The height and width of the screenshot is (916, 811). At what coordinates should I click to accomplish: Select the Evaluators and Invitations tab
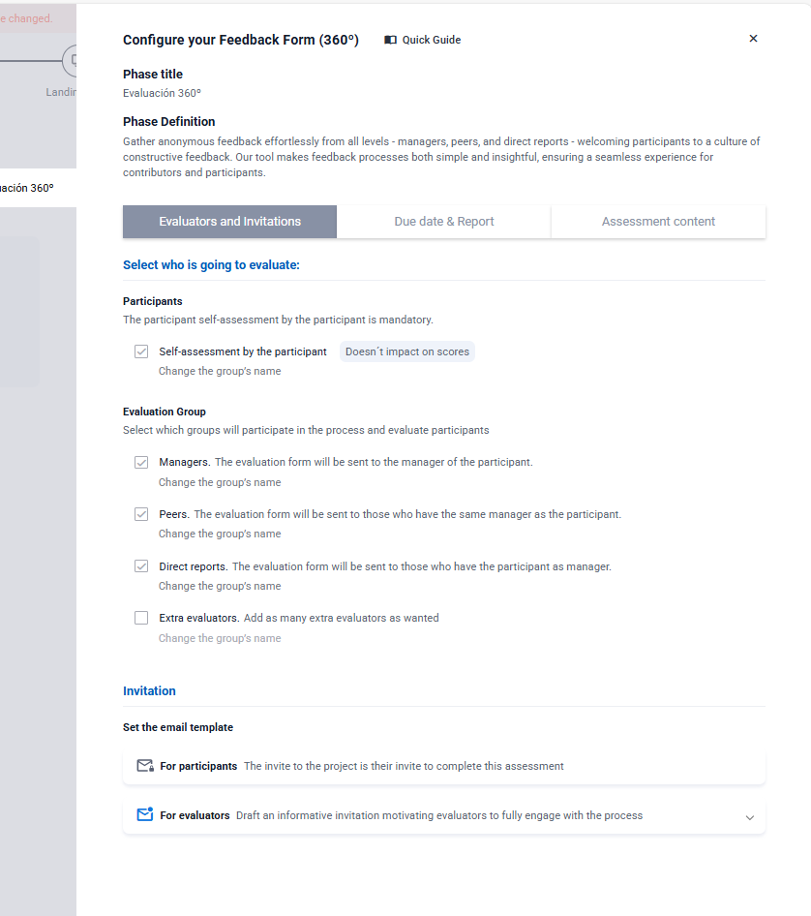[x=230, y=222]
